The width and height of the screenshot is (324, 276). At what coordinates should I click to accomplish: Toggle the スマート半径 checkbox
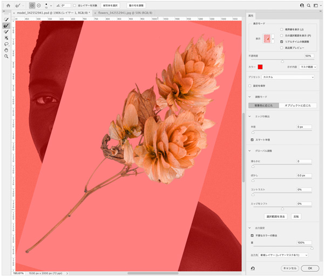click(252, 140)
